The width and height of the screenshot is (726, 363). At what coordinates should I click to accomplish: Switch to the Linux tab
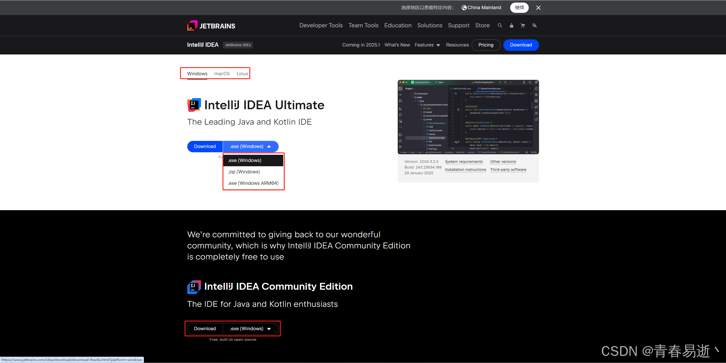pos(242,74)
